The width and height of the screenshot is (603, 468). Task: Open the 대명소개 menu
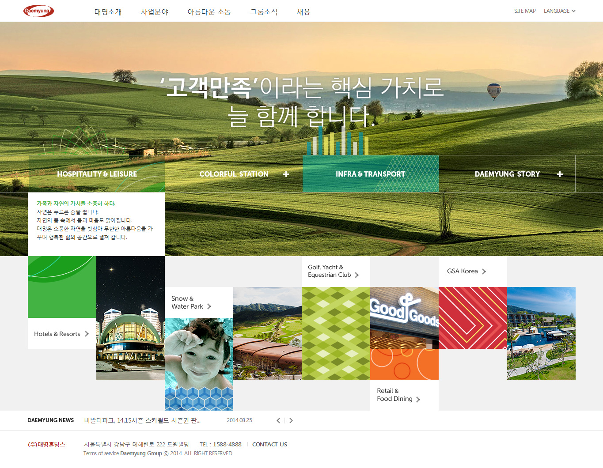point(108,12)
